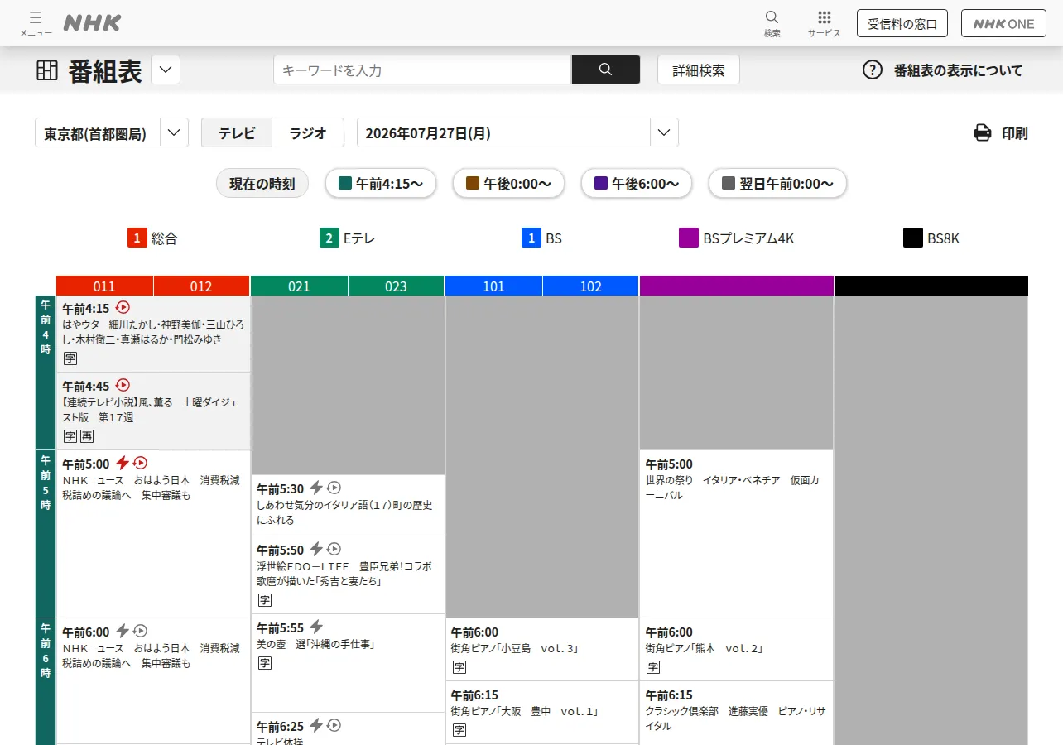
Task: Open 詳細検索 advanced search
Action: (699, 70)
